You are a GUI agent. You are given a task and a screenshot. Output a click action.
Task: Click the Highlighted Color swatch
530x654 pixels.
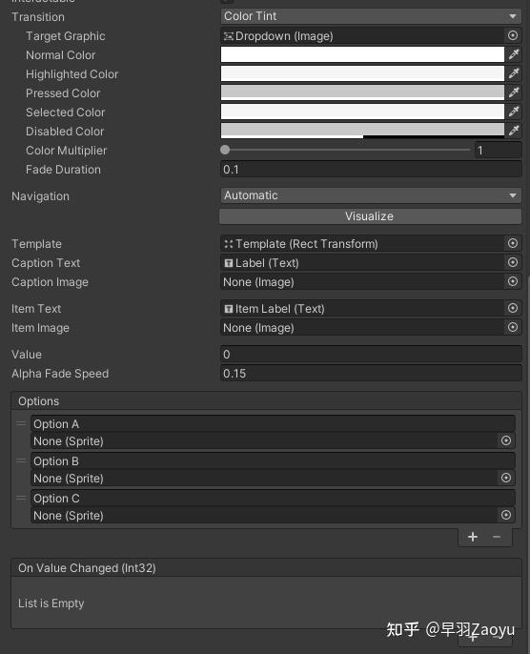[362, 73]
